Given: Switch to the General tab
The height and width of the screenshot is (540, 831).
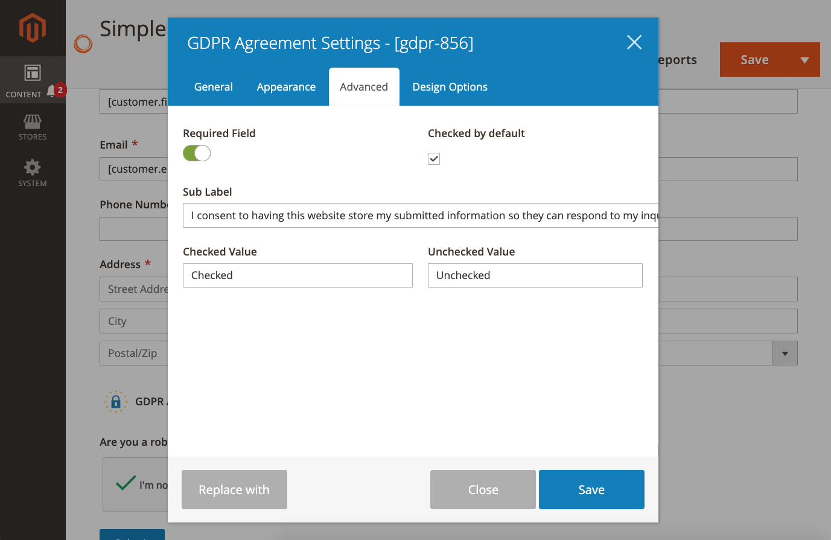Looking at the screenshot, I should (x=214, y=87).
